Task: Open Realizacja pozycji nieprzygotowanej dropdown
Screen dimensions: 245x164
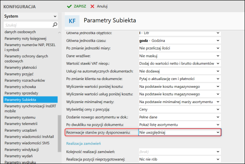Action: 180,159
